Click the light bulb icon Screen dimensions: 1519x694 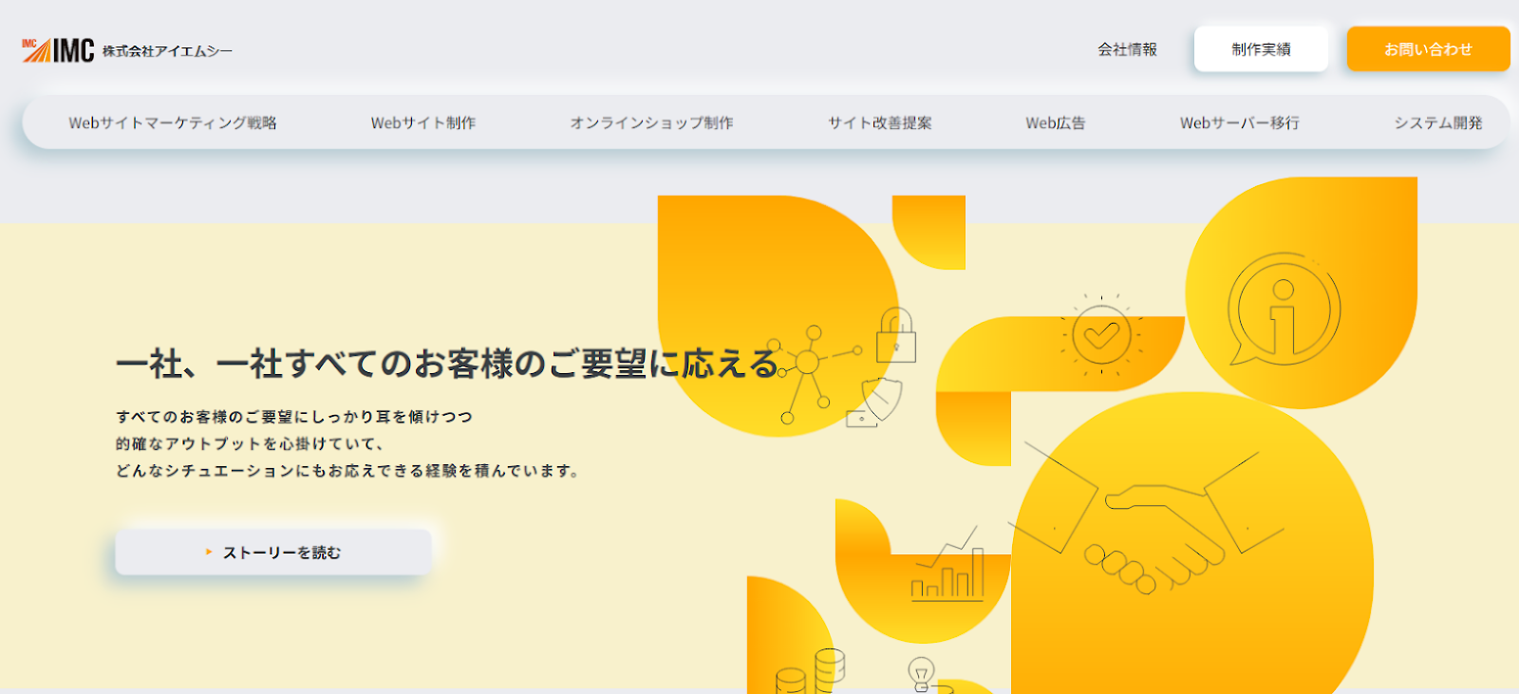pyautogui.click(x=922, y=674)
